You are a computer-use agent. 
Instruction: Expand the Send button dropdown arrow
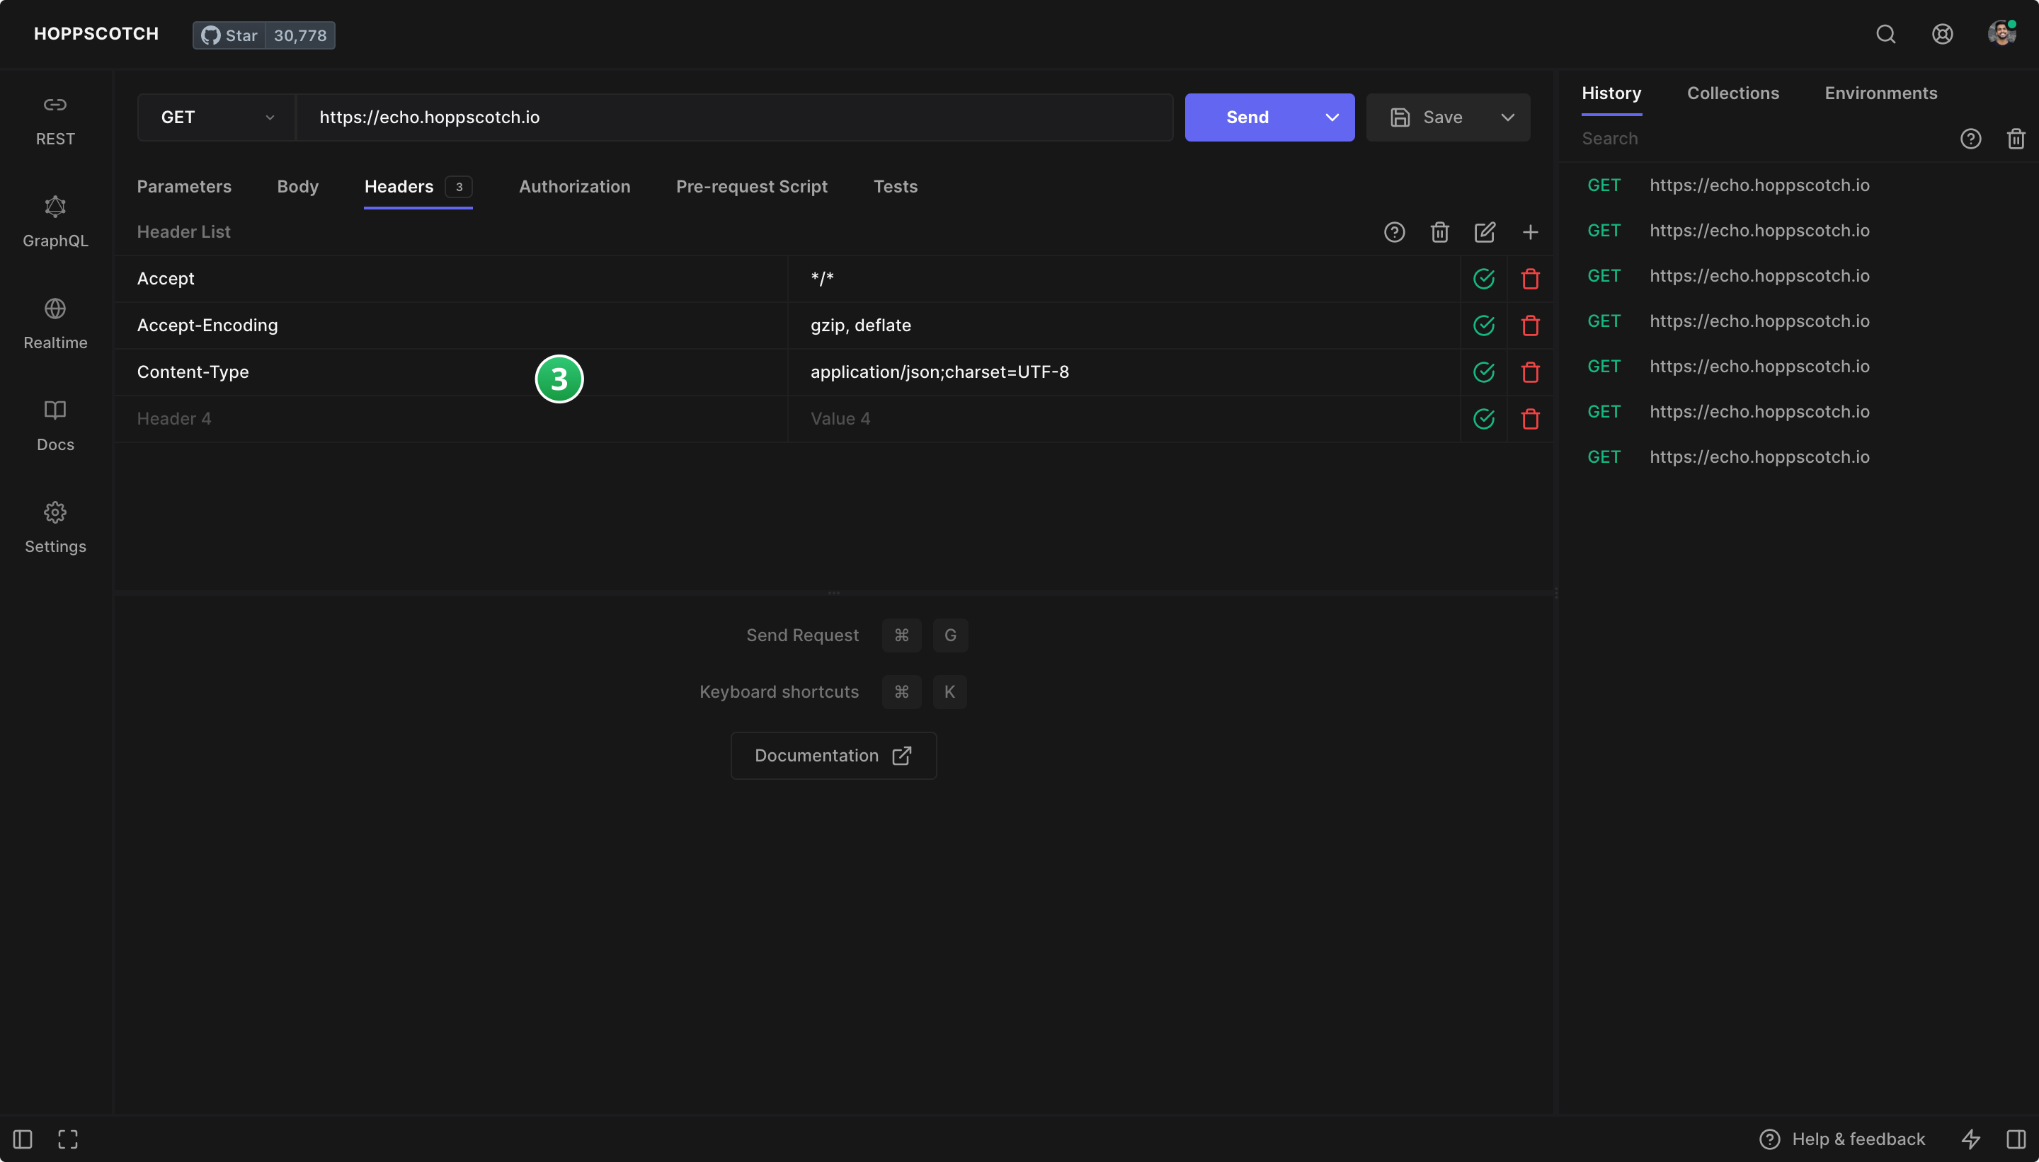pos(1332,117)
